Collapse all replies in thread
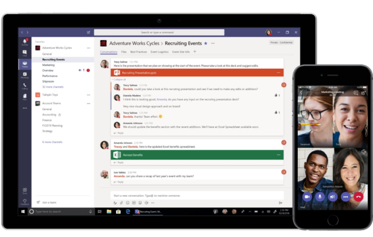The image size is (373, 237). coord(119,79)
